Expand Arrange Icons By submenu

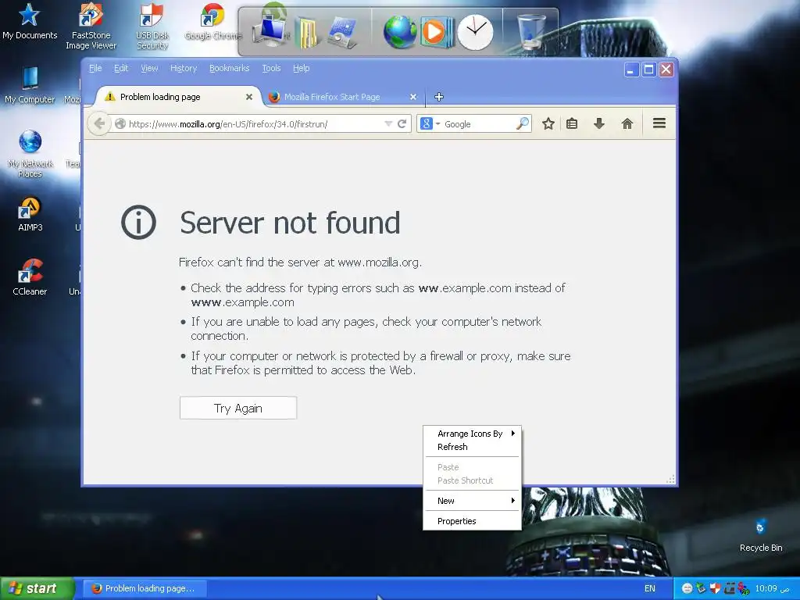click(x=473, y=434)
